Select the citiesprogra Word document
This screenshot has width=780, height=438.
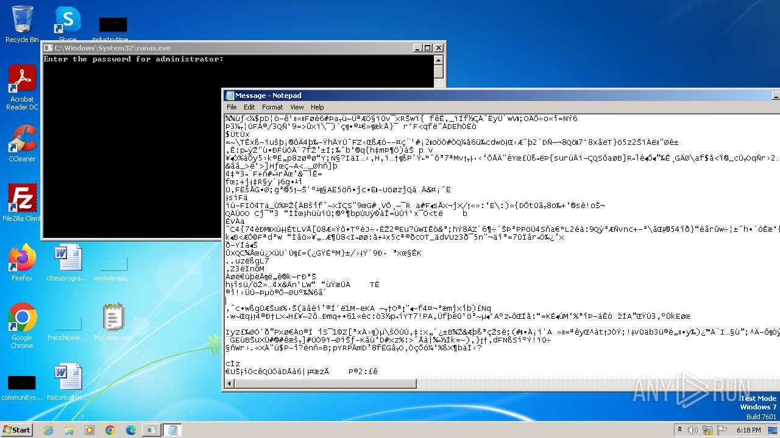(x=68, y=262)
